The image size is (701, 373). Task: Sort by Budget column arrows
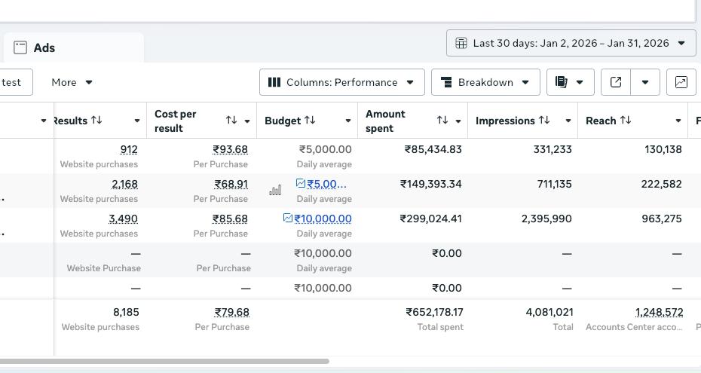pyautogui.click(x=310, y=121)
